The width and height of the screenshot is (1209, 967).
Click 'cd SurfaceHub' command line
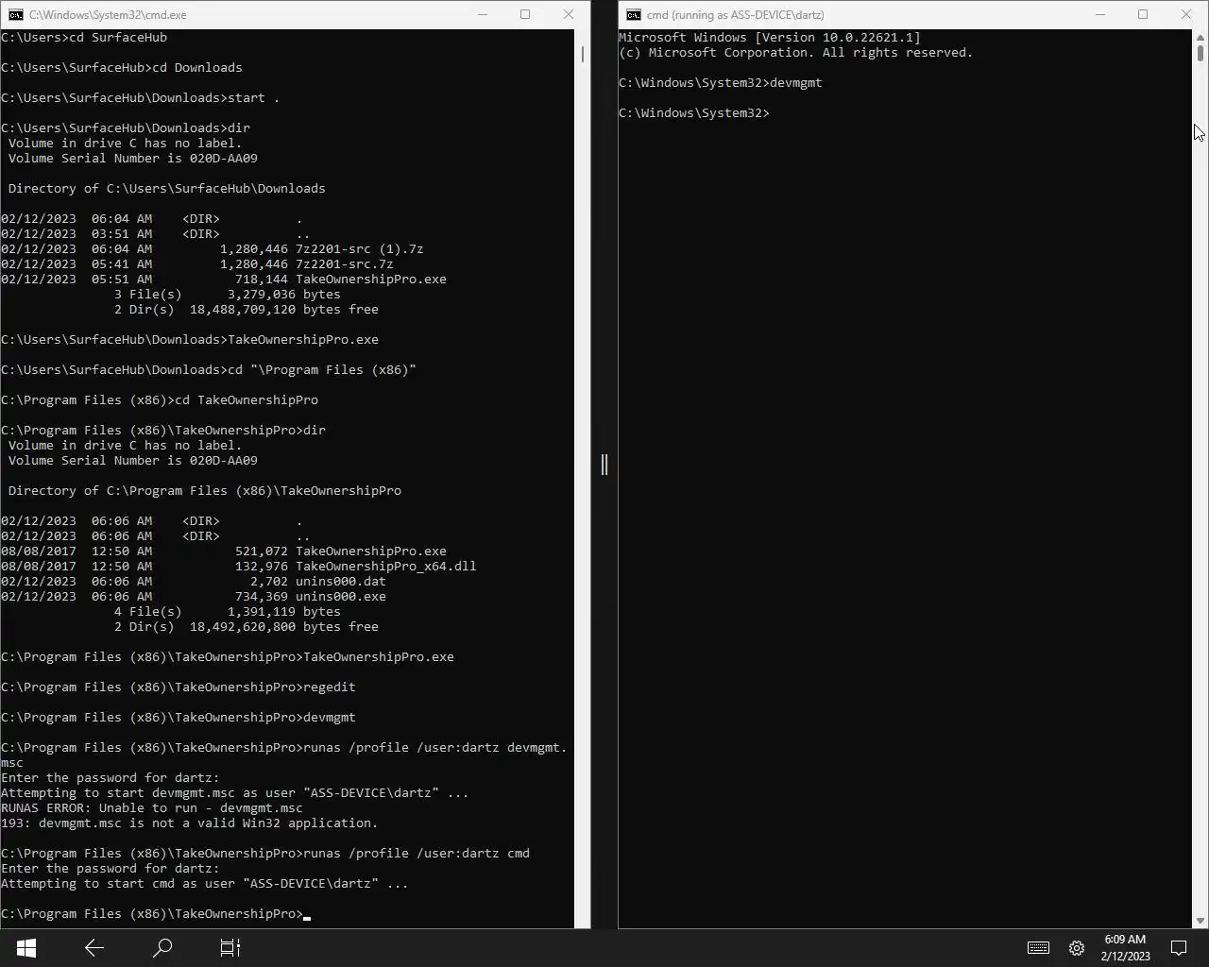pos(84,37)
